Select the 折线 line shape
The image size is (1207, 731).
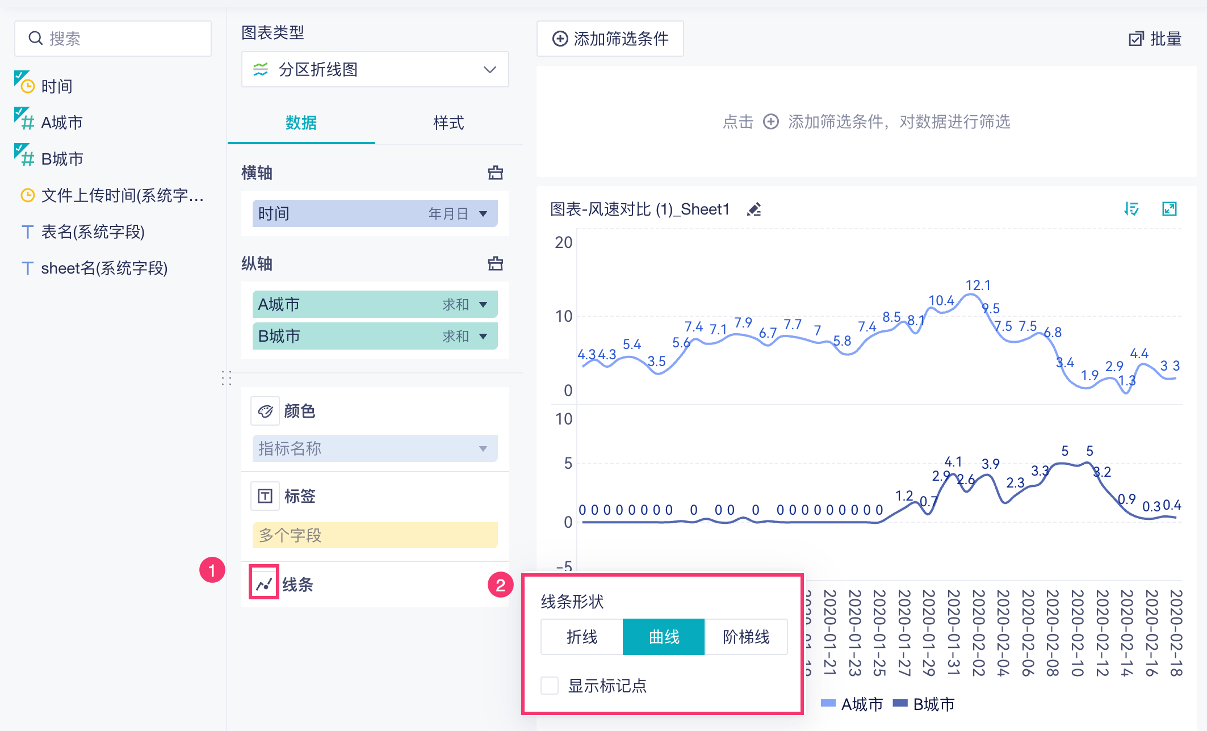(582, 637)
